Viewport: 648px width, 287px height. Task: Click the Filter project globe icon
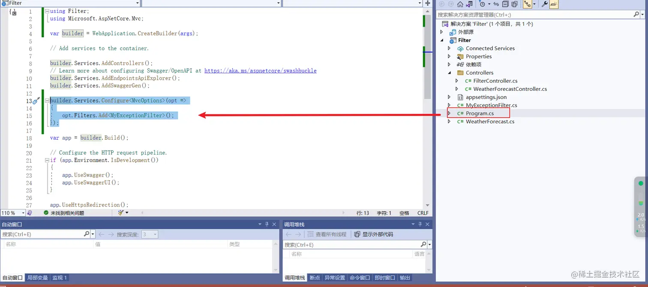click(453, 40)
